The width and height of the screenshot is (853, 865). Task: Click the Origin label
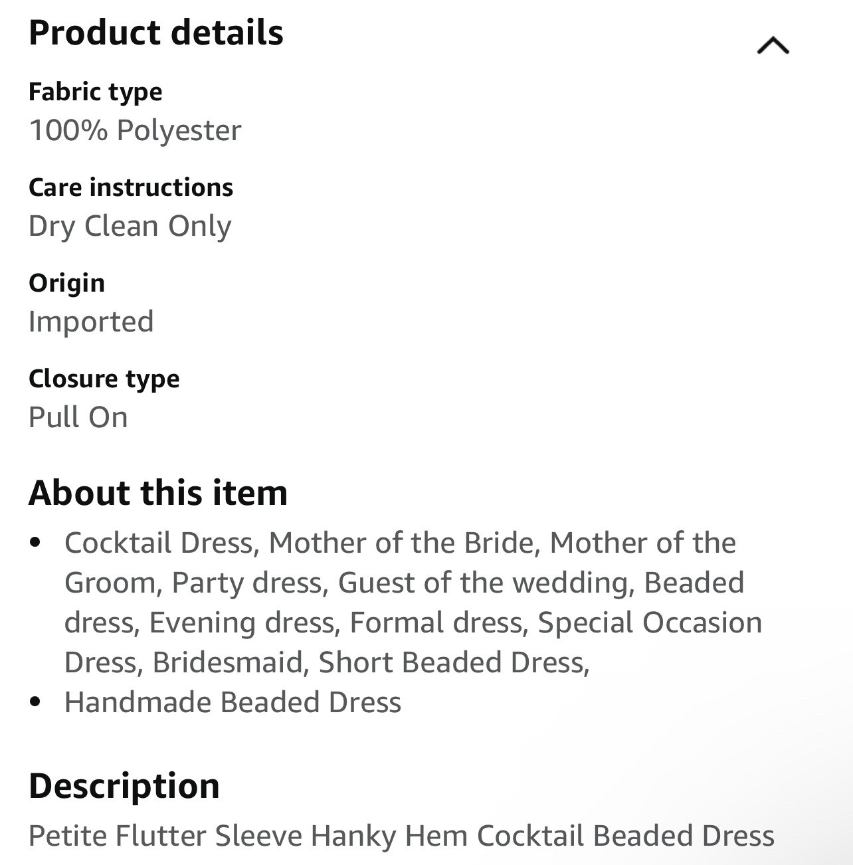pos(66,283)
